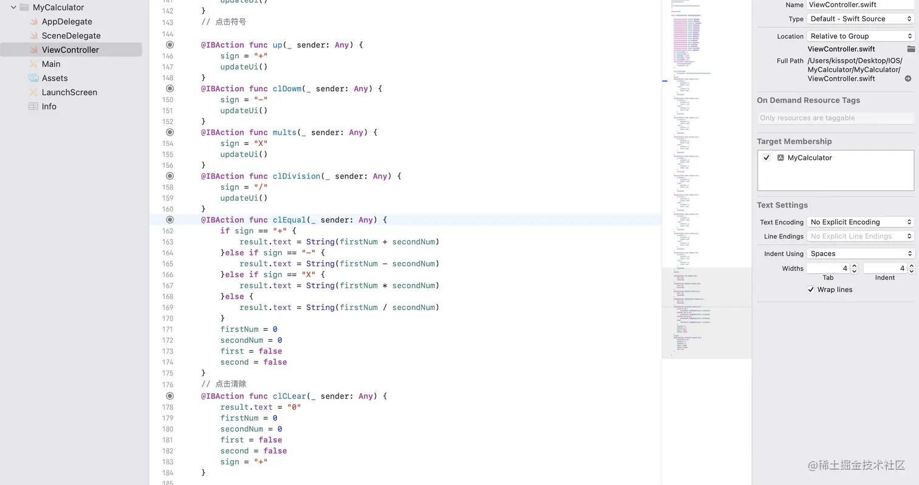Click the MyCalculator target app icon
The image size is (919, 485).
[780, 158]
